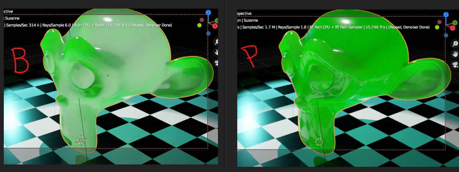The height and width of the screenshot is (172, 459).
Task: Click the pan hand icon in RT Path viewport
Action: [x=455, y=54]
